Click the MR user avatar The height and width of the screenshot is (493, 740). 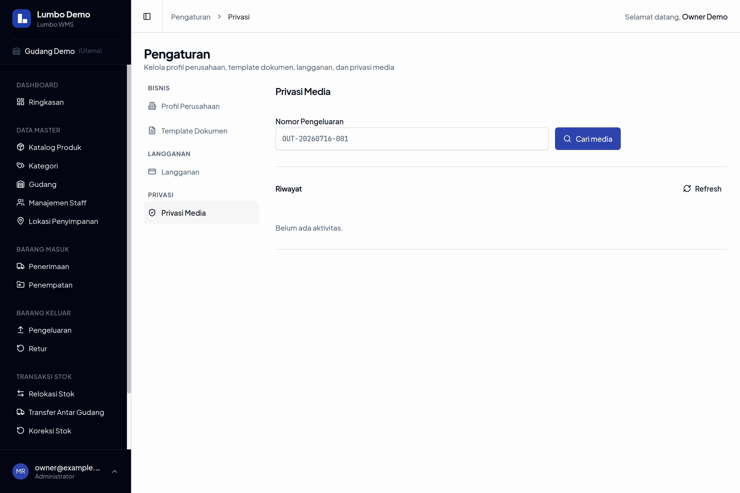coord(21,471)
